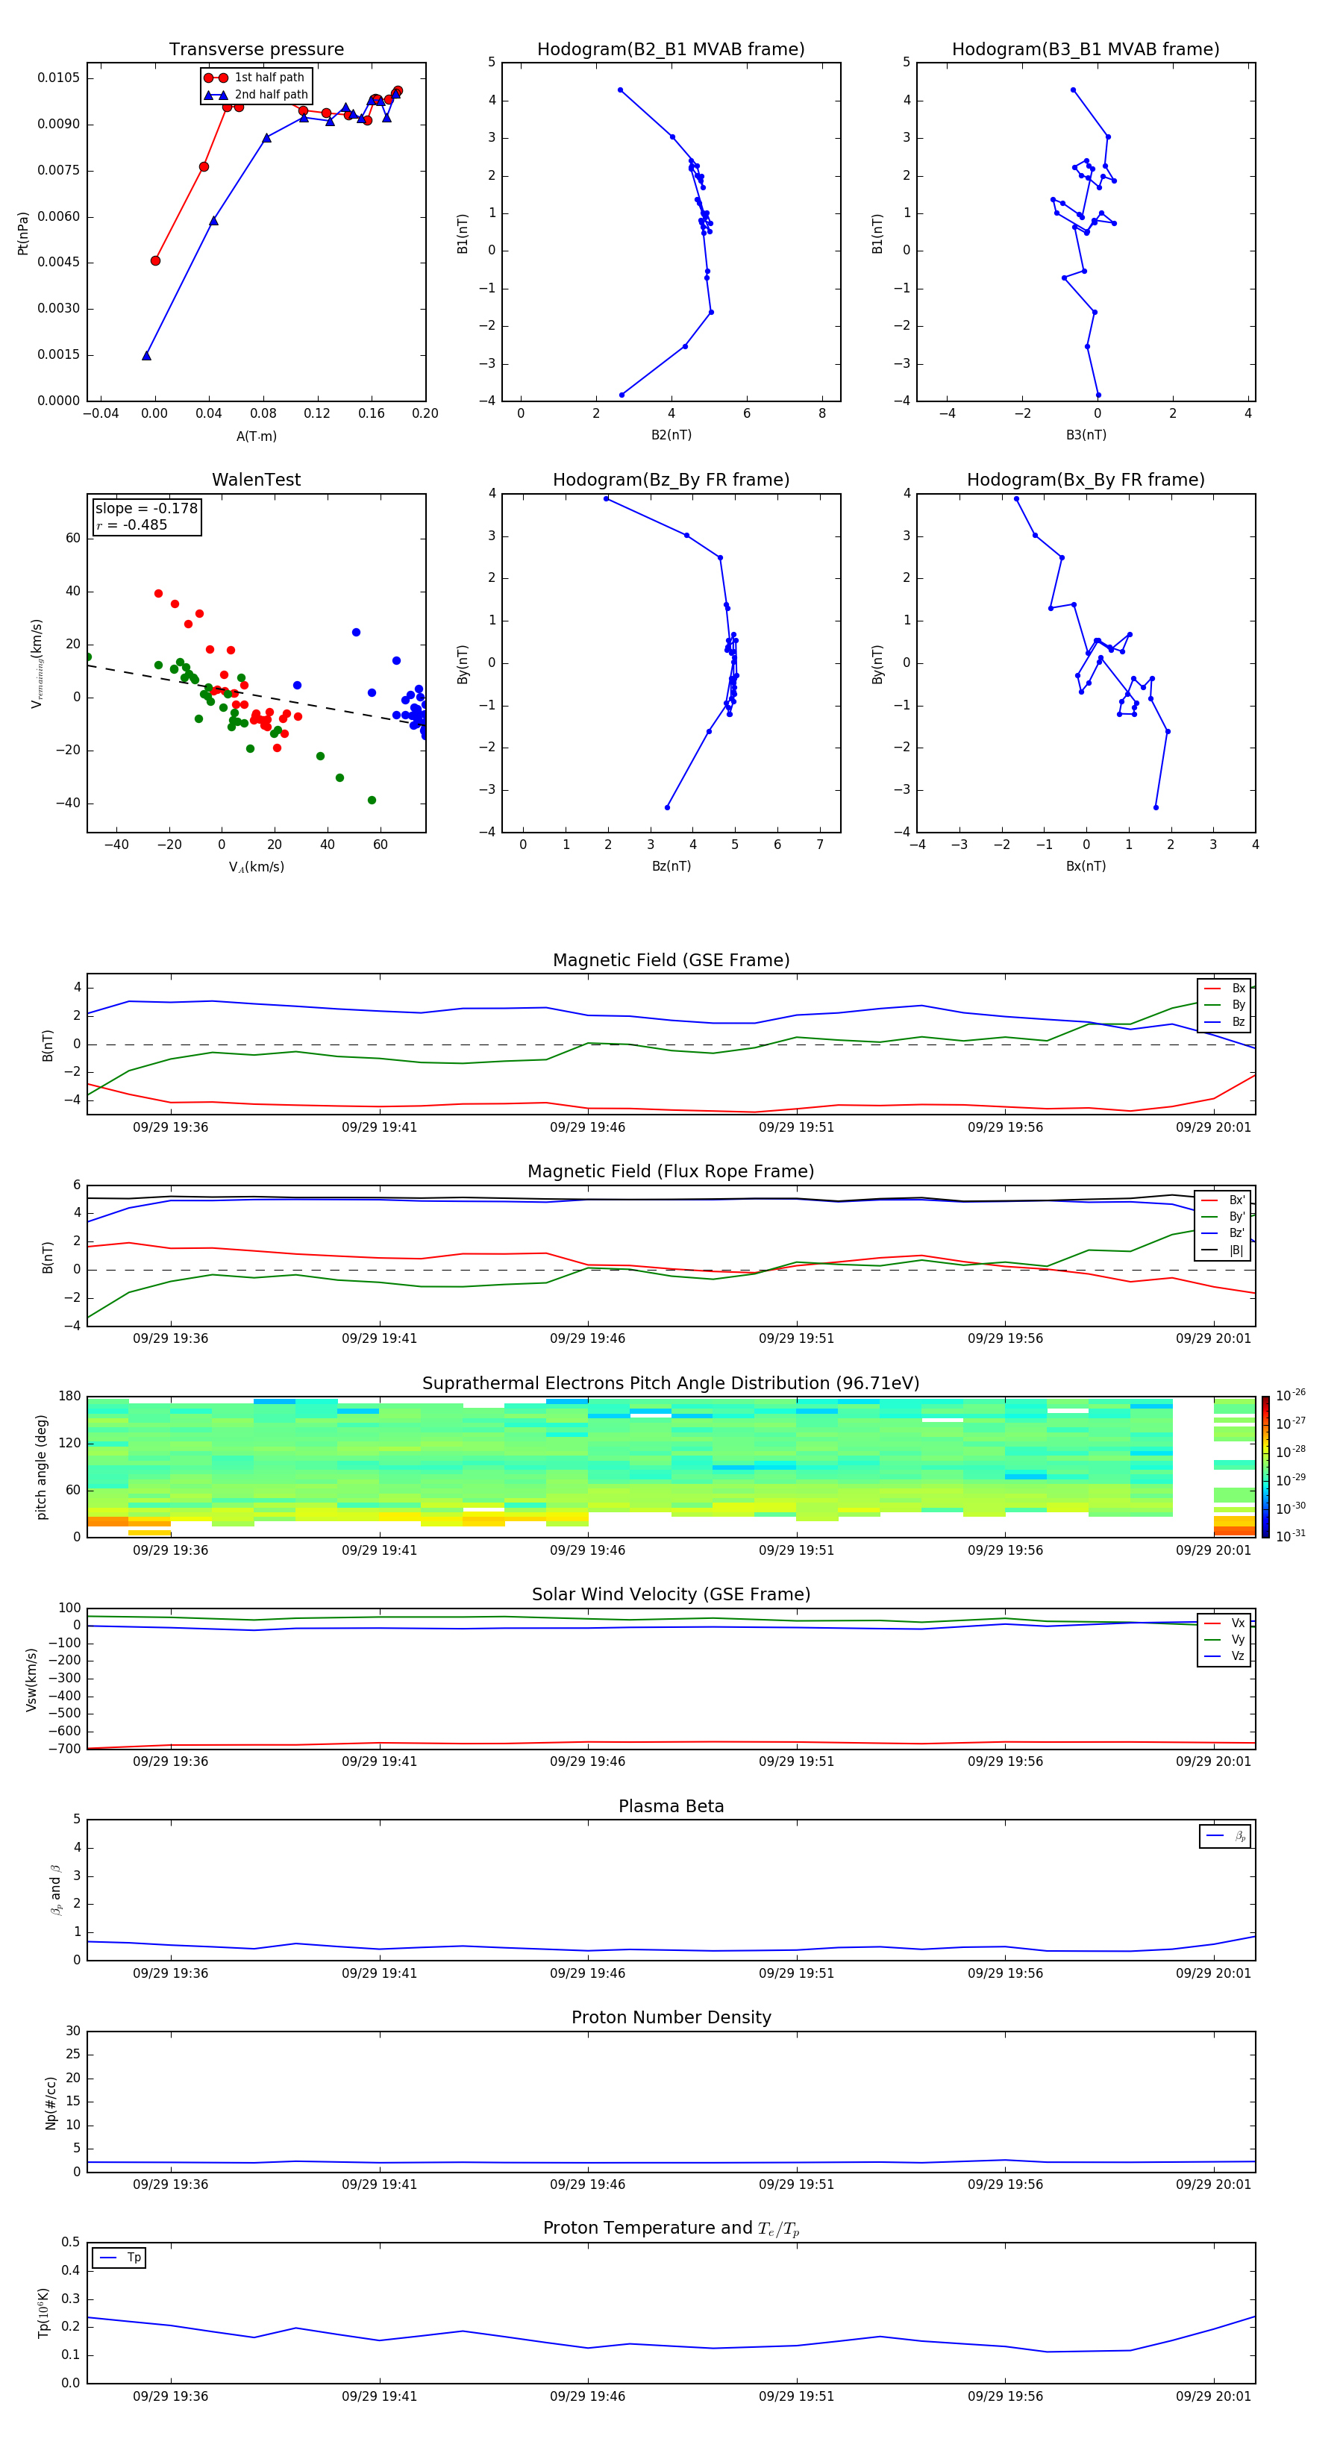The image size is (1343, 2462).
Task: Click the top data point in B2_B1 hodogram
Action: tap(620, 90)
